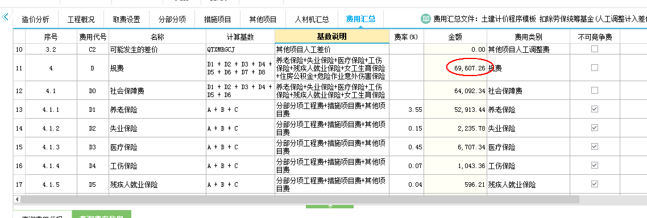Open the 取费设置 tab

click(x=126, y=19)
